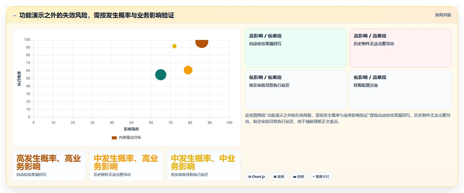Image resolution: width=464 pixels, height=193 pixels.
Task: Click 历史附件无法完整导出 in the pink quadrant card
Action: tap(374, 44)
